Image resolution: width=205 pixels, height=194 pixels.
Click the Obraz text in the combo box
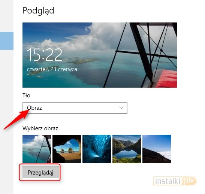[34, 108]
